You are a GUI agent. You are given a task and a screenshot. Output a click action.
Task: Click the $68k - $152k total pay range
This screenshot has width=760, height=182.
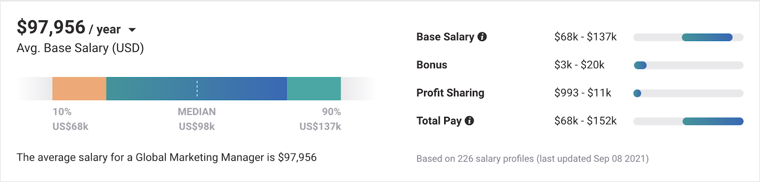point(585,121)
